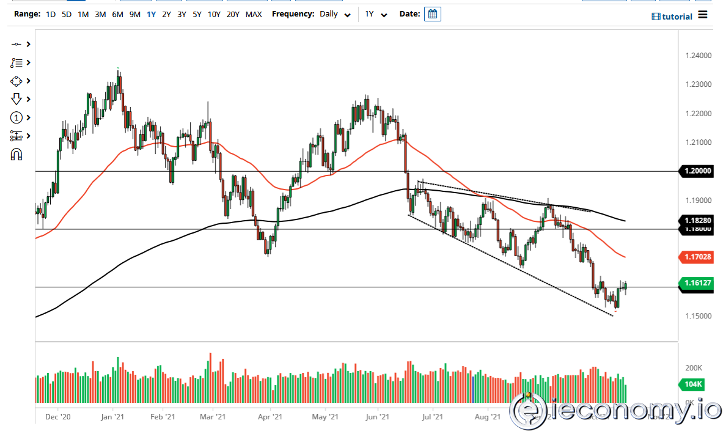723x431 pixels.
Task: Select the 5D range tab
Action: [x=66, y=14]
